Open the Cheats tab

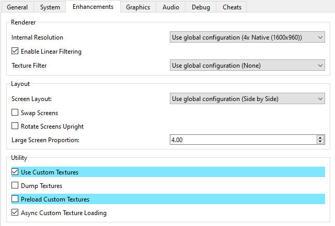pos(232,7)
